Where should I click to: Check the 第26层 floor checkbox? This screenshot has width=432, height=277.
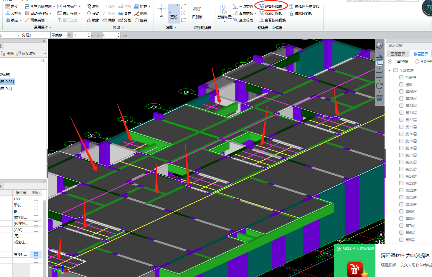point(401,91)
